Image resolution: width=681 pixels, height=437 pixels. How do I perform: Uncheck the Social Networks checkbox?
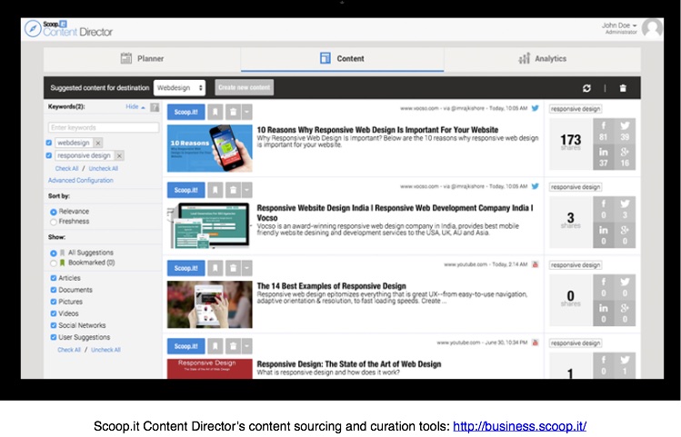tap(54, 325)
